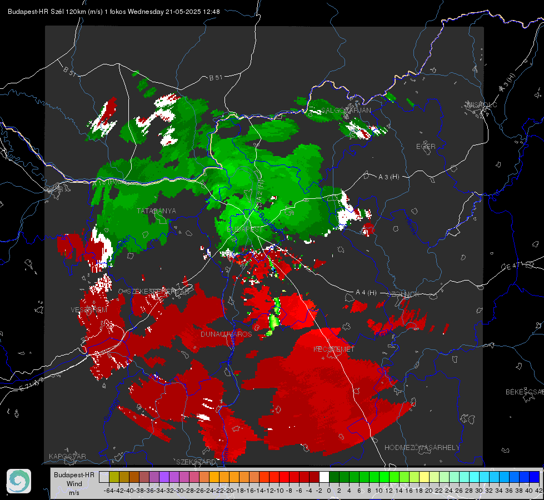Click the light gray first legend swatch

pos(104,477)
